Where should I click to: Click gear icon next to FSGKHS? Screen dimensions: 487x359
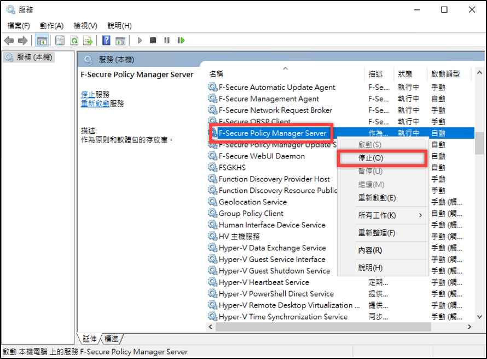[x=212, y=167]
